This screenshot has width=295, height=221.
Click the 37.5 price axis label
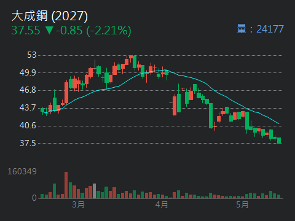coord(28,143)
